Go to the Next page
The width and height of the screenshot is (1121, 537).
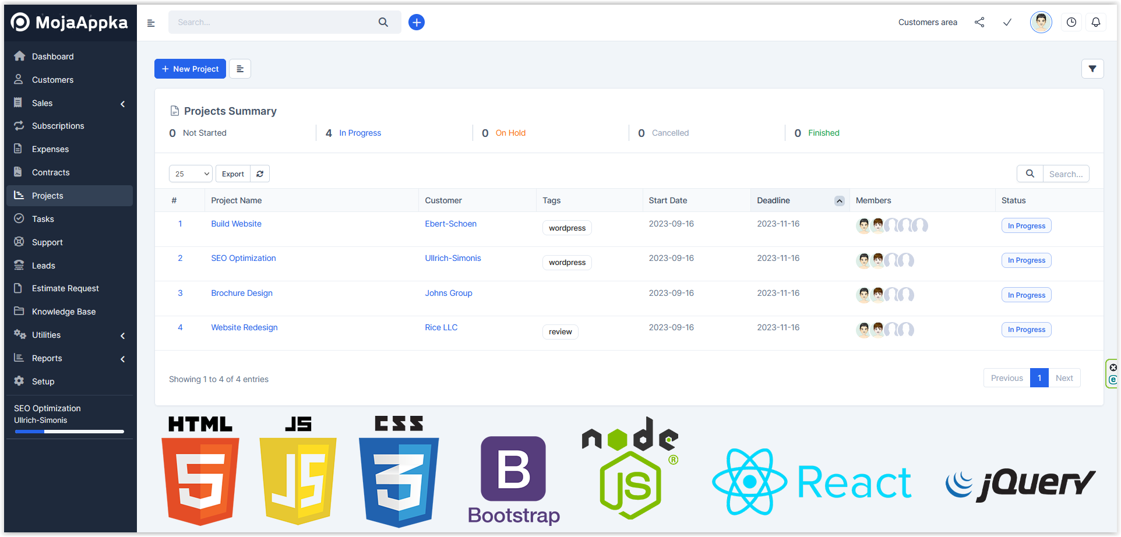(1064, 378)
